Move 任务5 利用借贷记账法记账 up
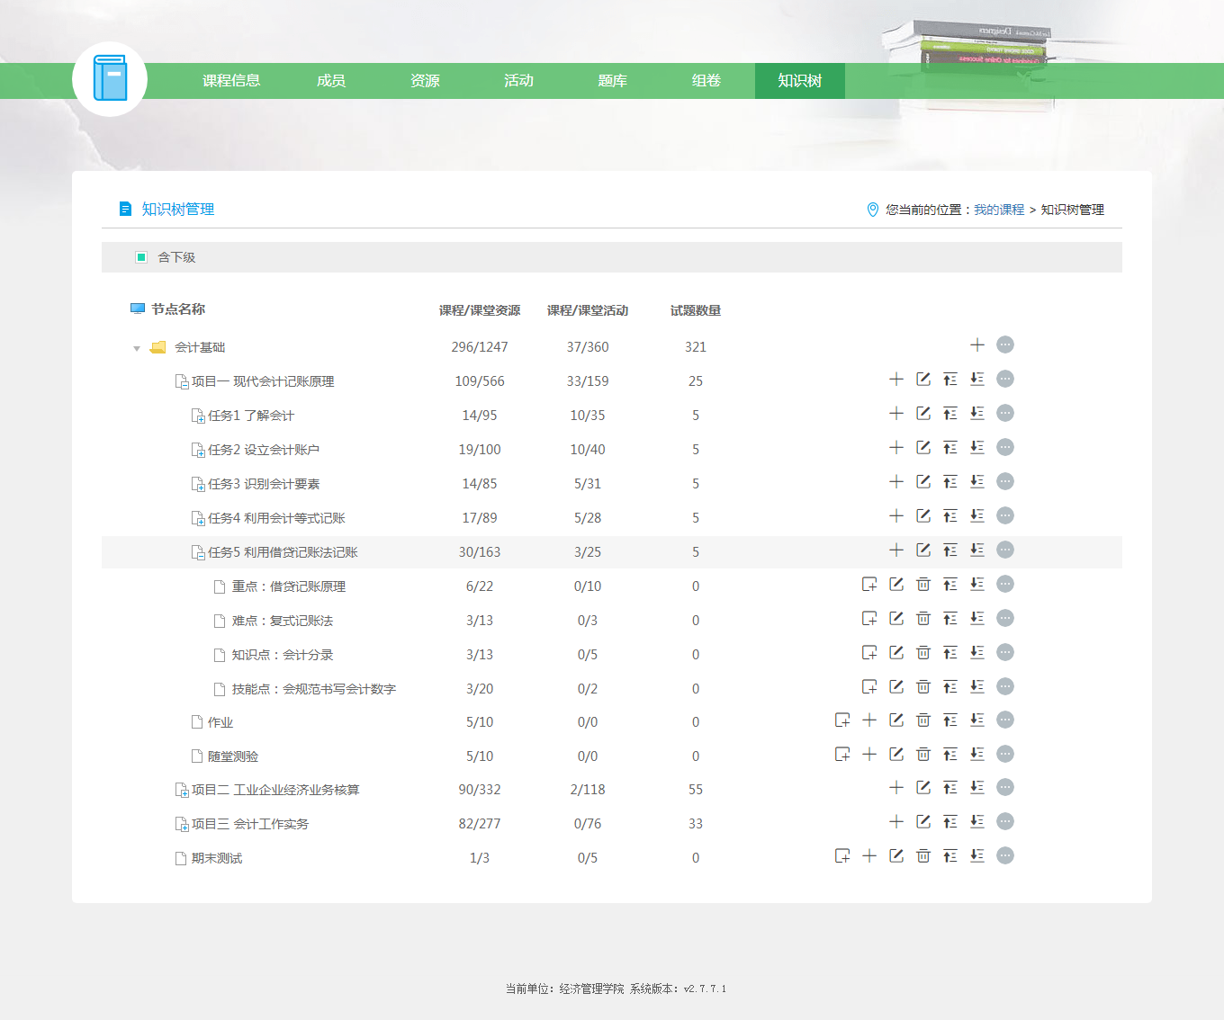 (950, 550)
